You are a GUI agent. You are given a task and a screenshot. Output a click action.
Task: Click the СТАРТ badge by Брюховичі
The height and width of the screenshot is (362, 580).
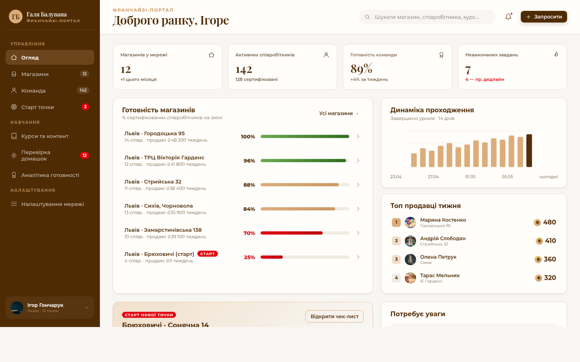tap(207, 254)
